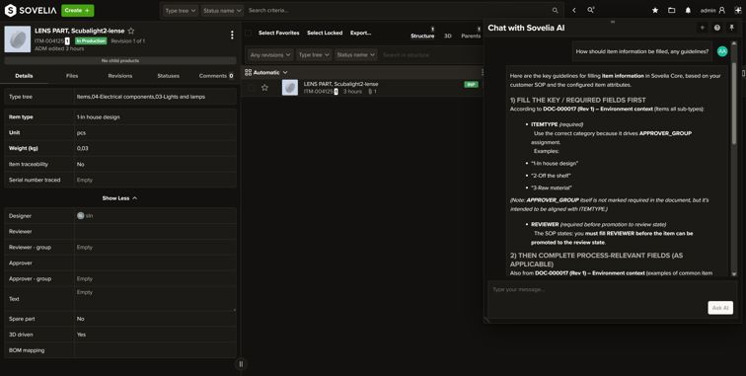Star the LENS PART structure row
746x376 pixels.
[265, 88]
